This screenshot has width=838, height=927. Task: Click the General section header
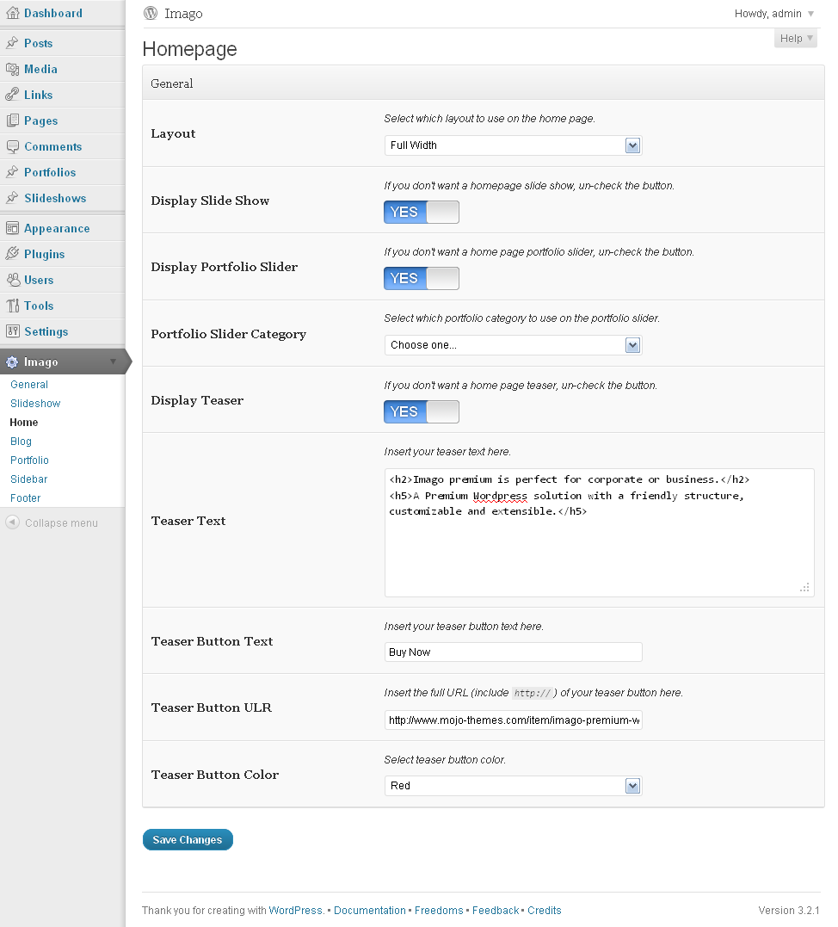(484, 83)
